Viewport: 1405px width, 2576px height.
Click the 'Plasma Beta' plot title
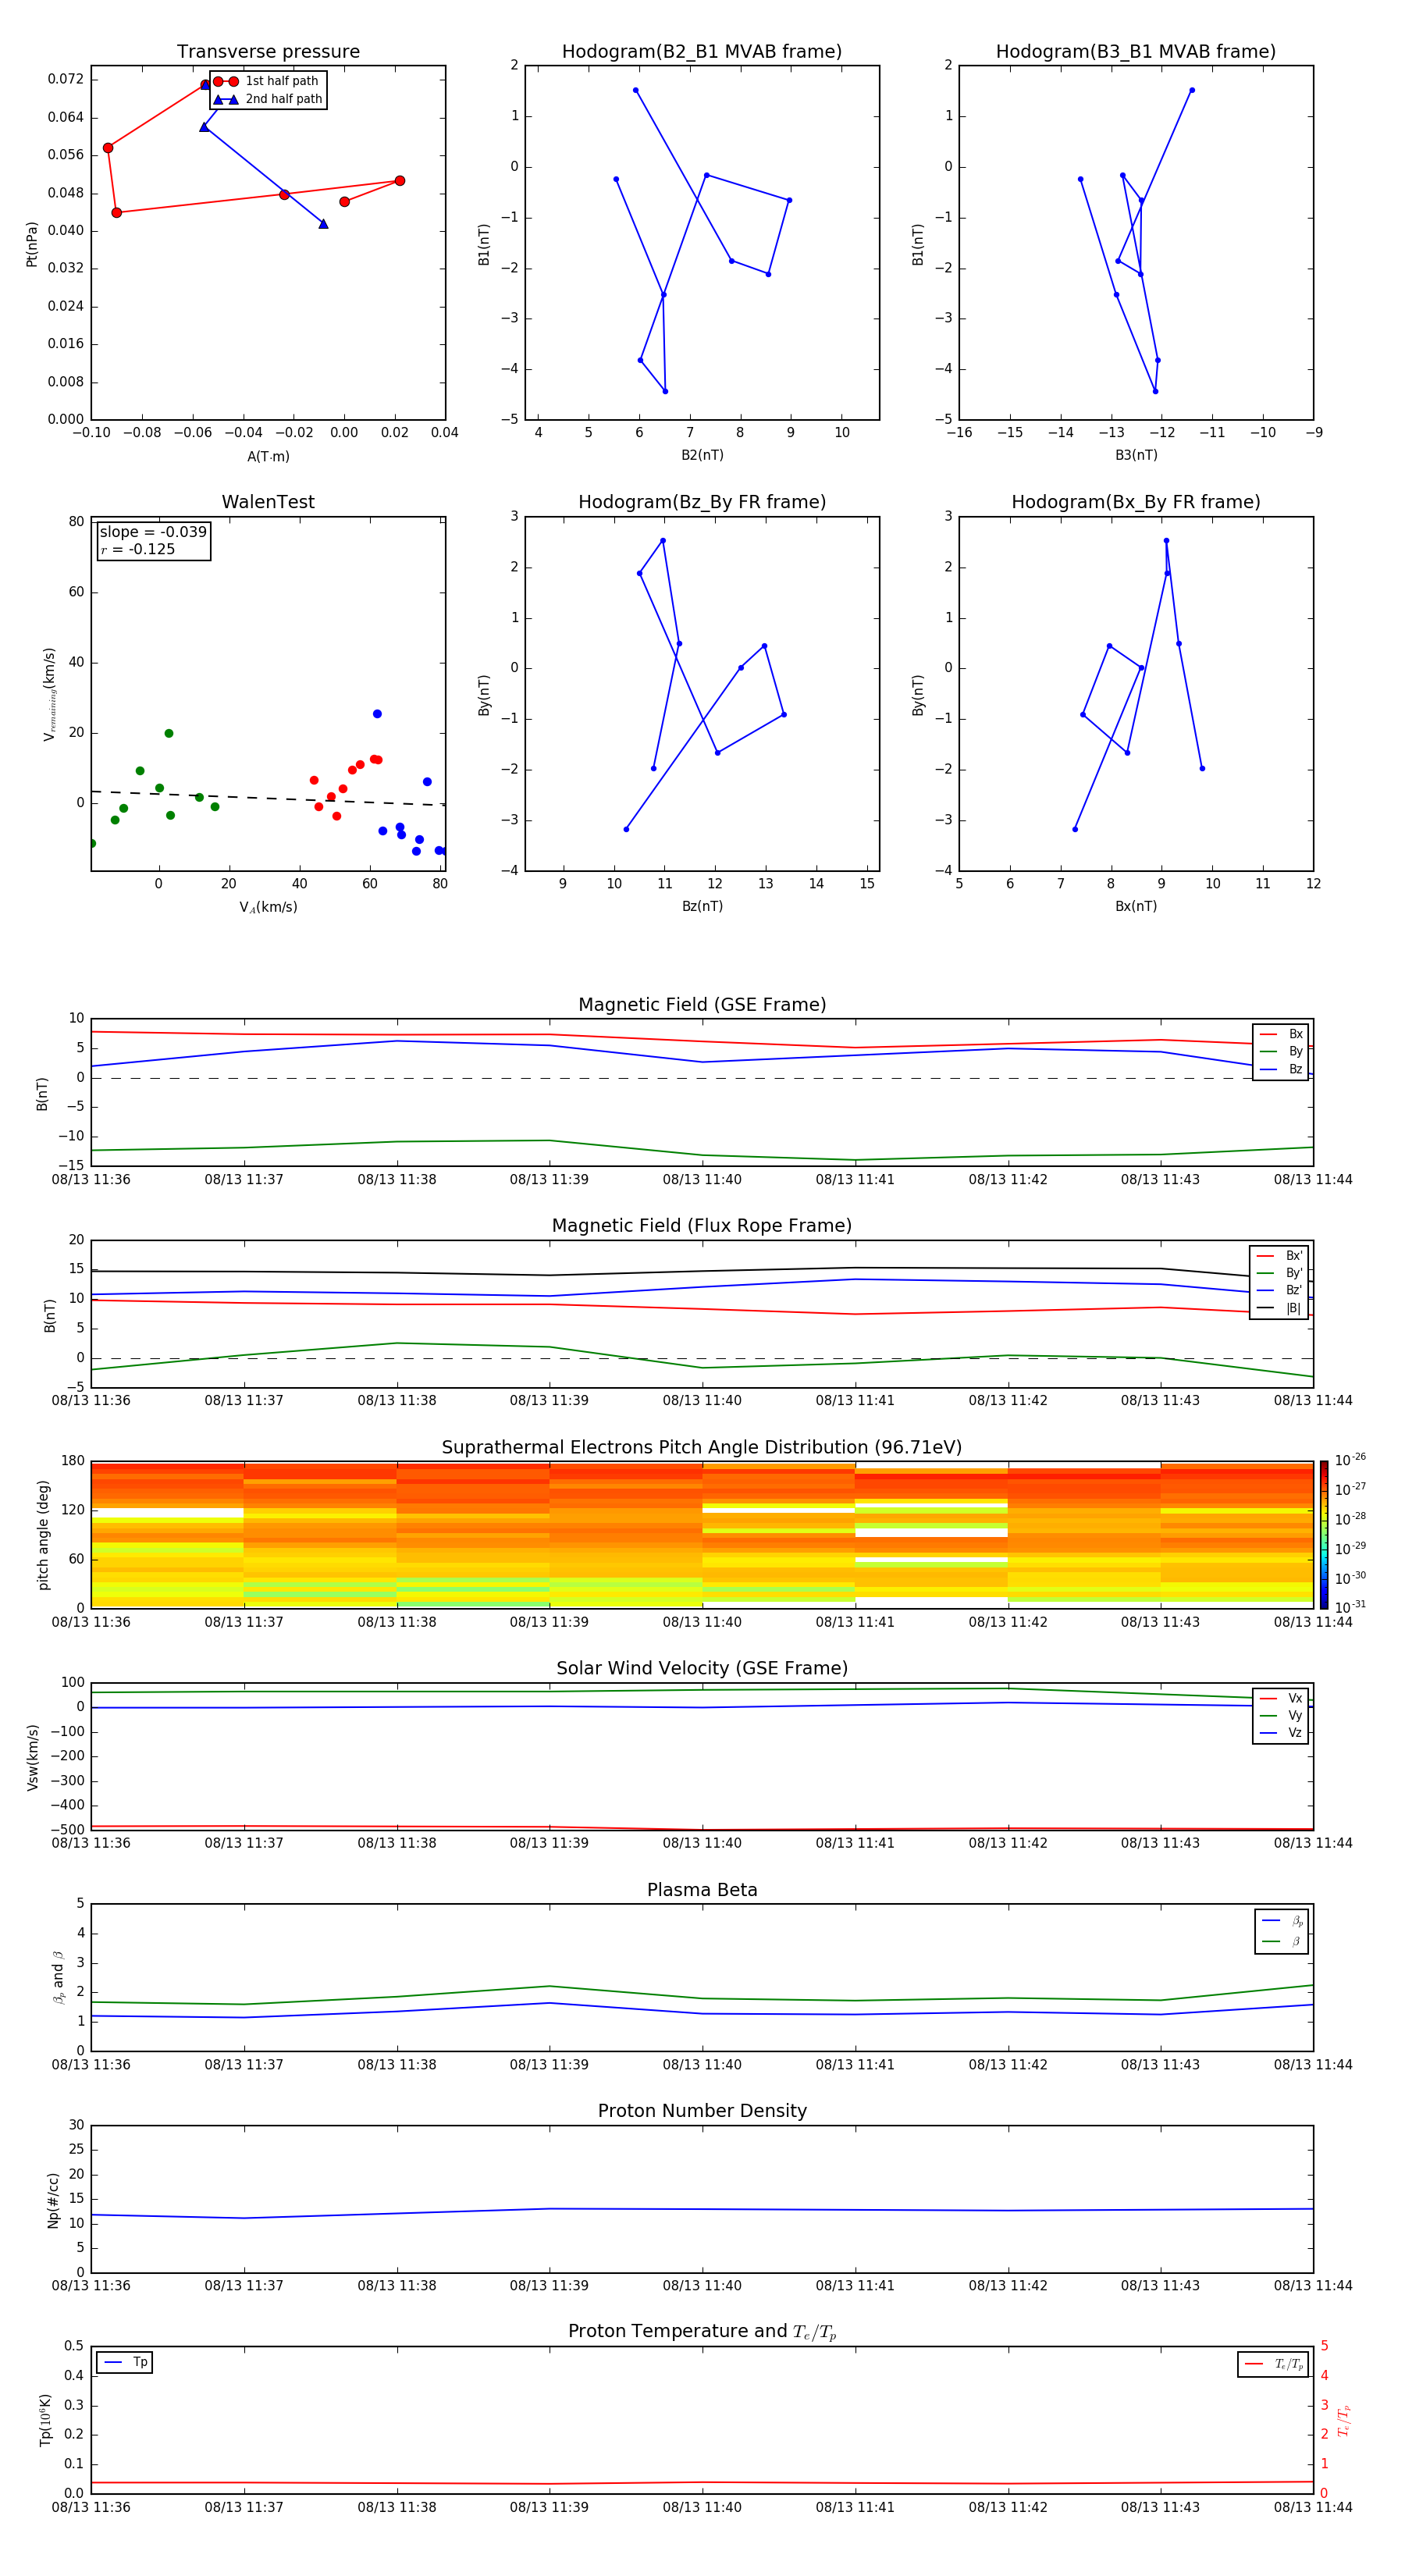(702, 1890)
